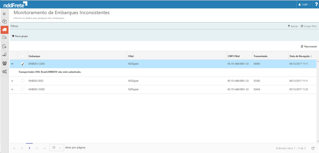The height and width of the screenshot is (153, 319).
Task: Collapse the EMBDEV.12265 row details
Action: pos(12,64)
